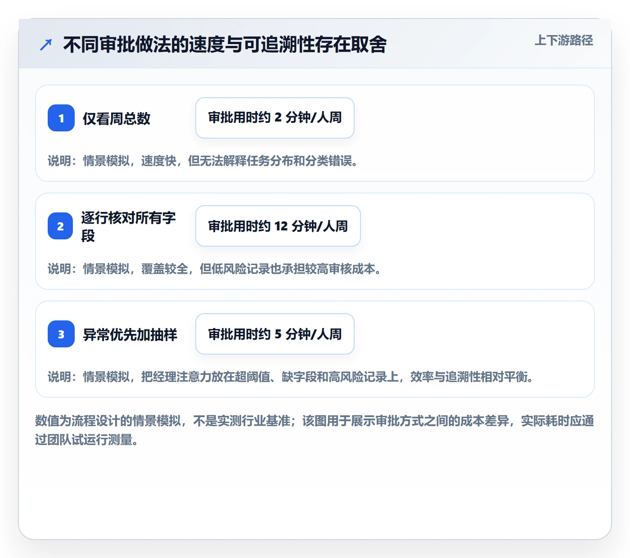
Task: Click the number 2 step badge
Action: tap(60, 226)
